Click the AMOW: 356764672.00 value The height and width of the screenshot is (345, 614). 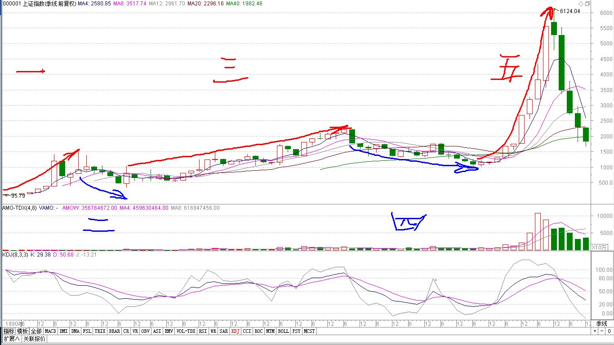point(90,208)
